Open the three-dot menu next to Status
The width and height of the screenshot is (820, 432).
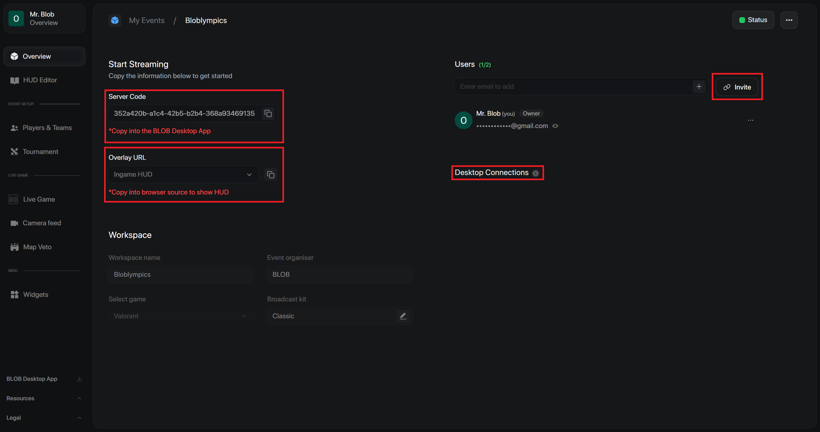coord(789,20)
